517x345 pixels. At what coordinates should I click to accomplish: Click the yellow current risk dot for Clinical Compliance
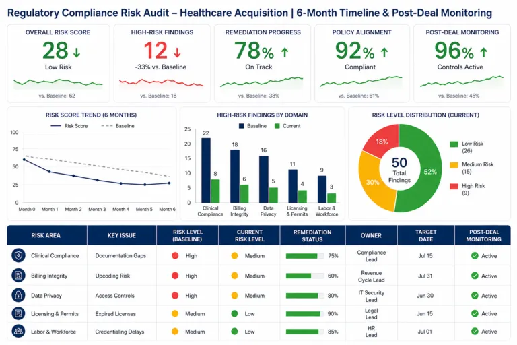(234, 256)
